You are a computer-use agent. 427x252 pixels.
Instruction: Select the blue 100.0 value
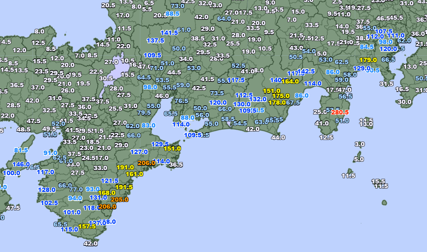(11, 173)
